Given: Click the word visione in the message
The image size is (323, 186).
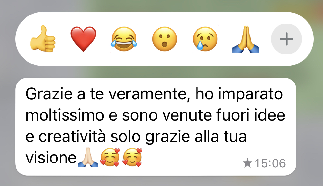Looking at the screenshot, I should (x=51, y=158).
